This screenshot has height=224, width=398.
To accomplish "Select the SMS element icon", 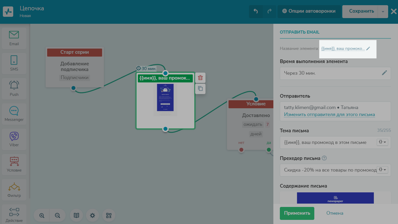I will (x=14, y=63).
